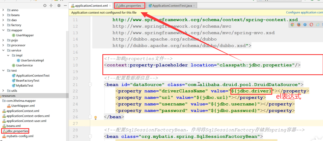Click line number 27 in the gutter
The width and height of the screenshot is (323, 141).
point(75,124)
